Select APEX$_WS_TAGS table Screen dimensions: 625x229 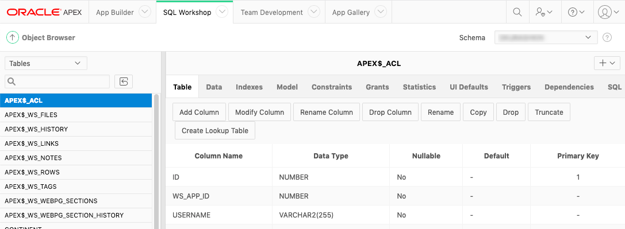pyautogui.click(x=76, y=187)
